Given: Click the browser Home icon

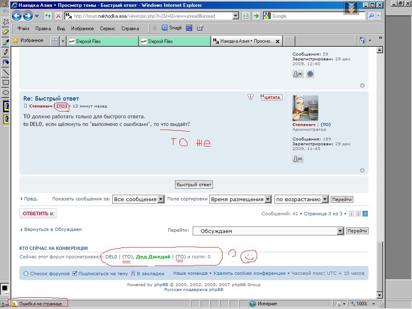Looking at the screenshot, I should click(363, 40).
